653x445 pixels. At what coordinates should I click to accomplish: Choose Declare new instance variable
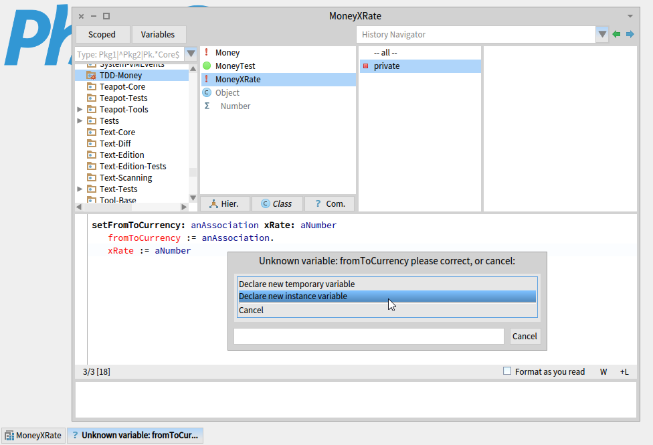tap(387, 296)
